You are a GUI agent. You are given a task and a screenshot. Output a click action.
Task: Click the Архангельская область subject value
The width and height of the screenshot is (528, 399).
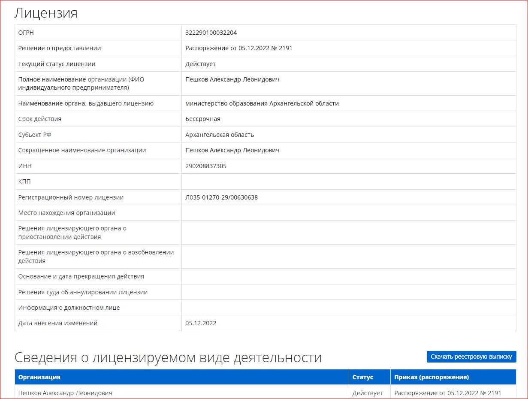click(x=220, y=135)
